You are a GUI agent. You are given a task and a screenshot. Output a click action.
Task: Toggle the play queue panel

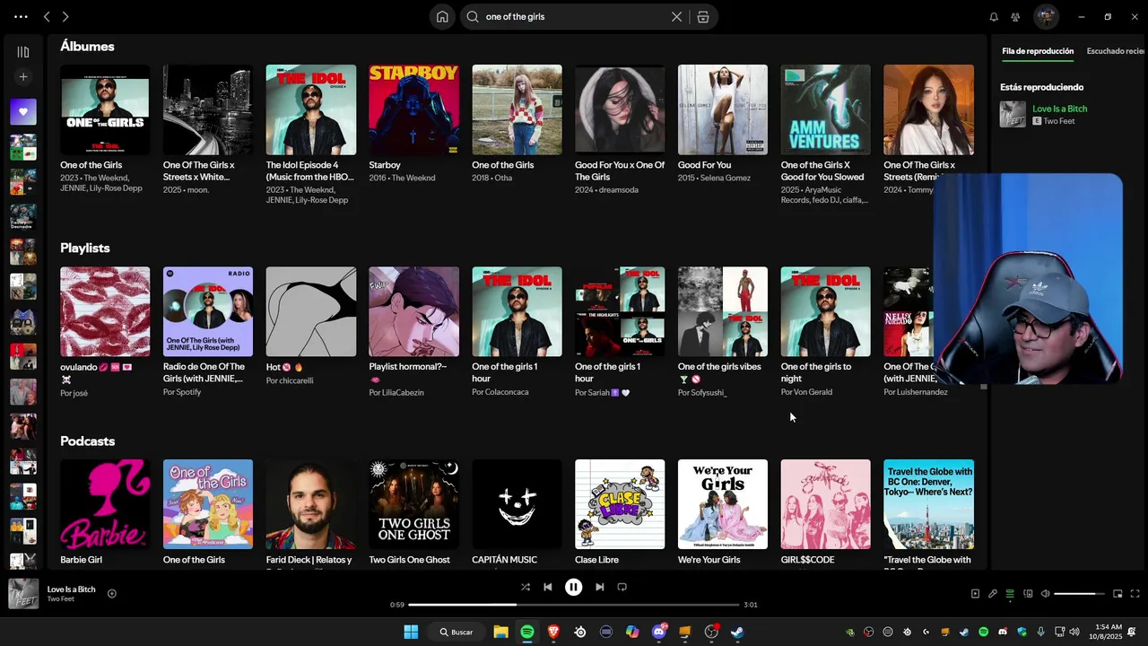[x=1010, y=593]
